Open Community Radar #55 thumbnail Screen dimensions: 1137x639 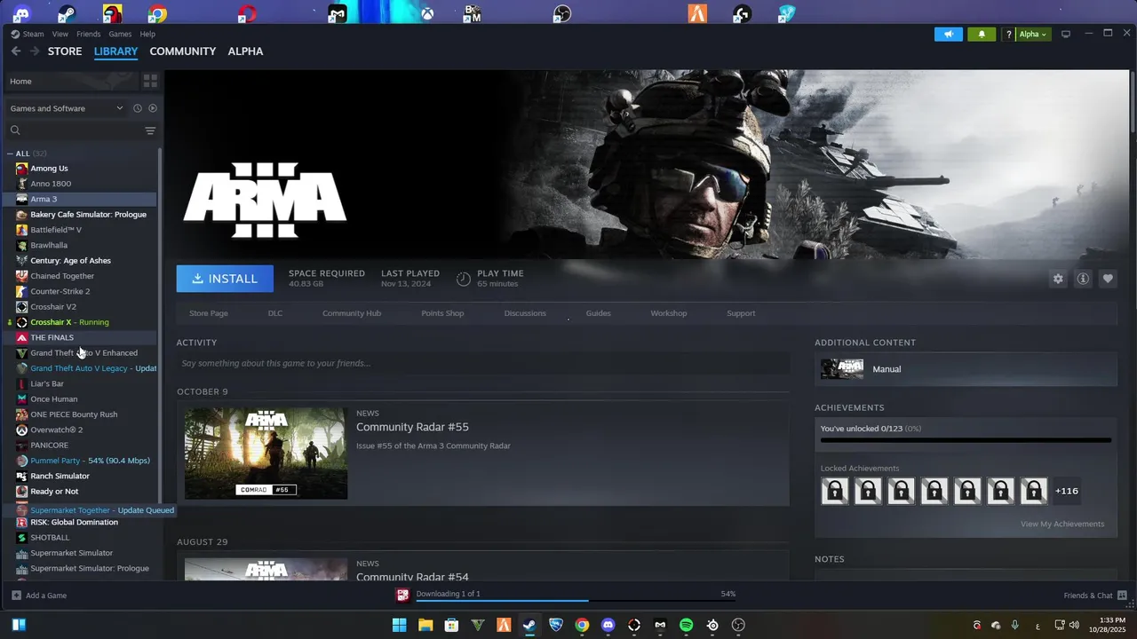click(266, 454)
